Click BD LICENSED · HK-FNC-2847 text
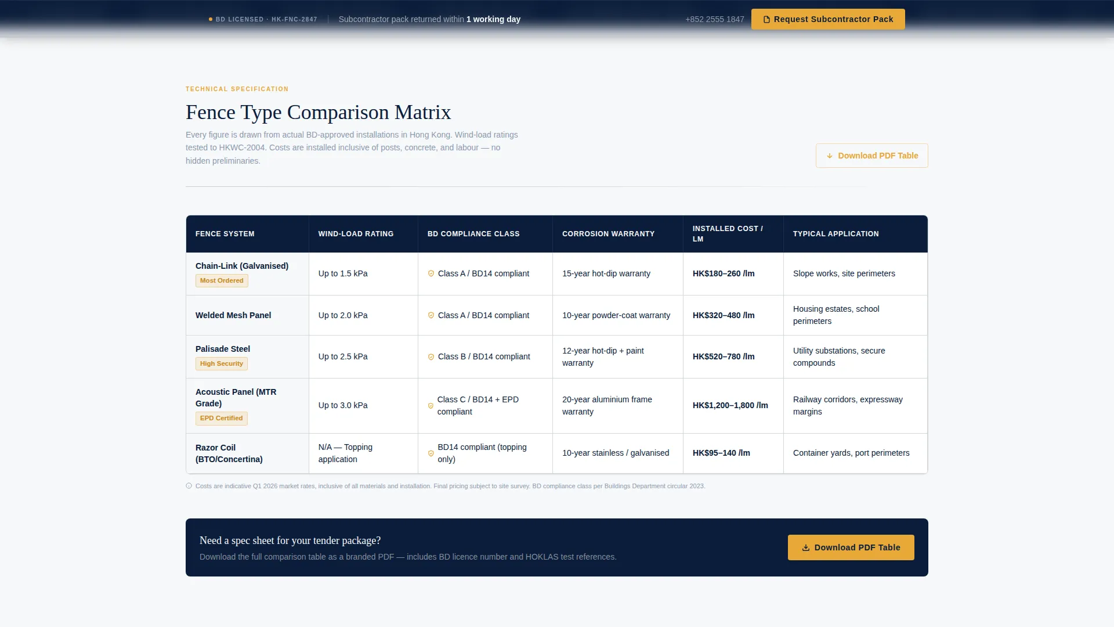This screenshot has height=627, width=1114. (x=266, y=19)
